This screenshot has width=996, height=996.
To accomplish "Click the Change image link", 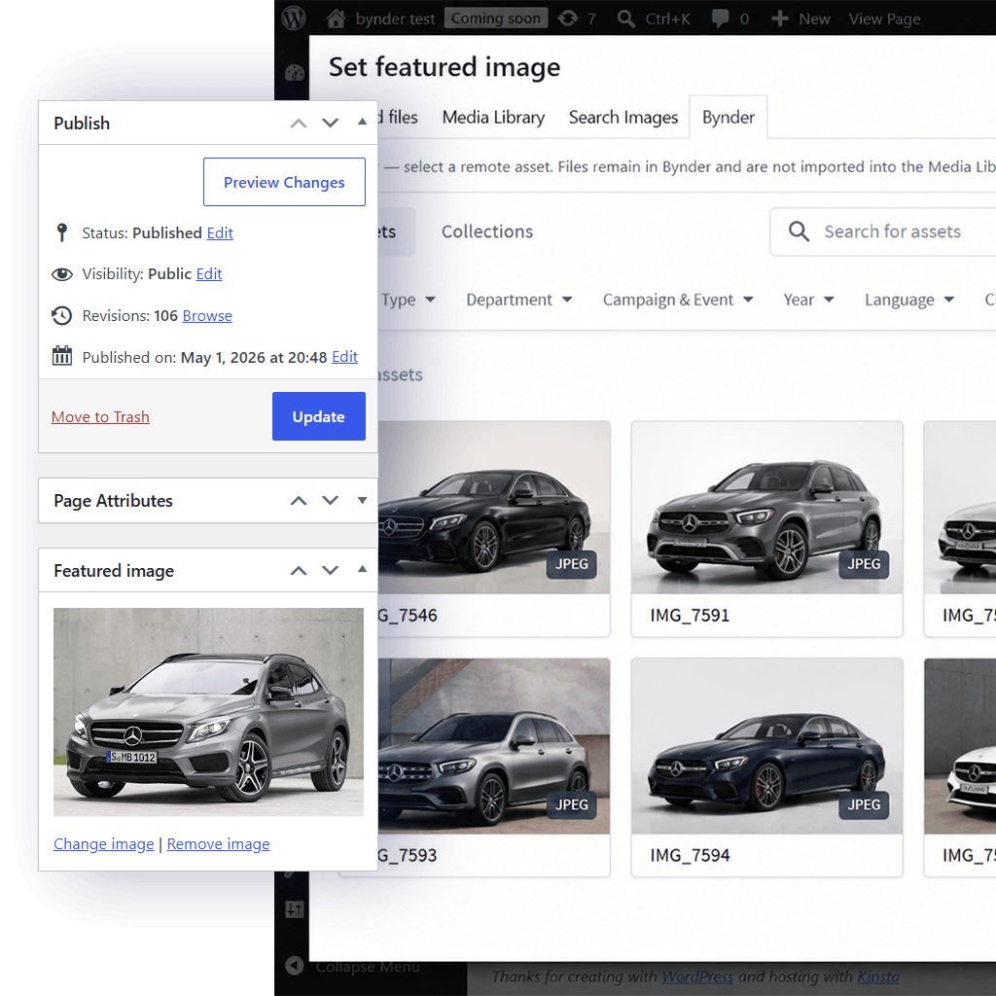I will (x=103, y=843).
